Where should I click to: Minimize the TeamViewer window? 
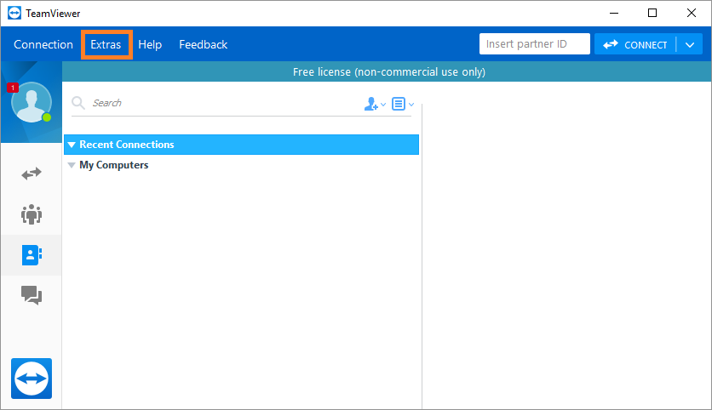pyautogui.click(x=614, y=13)
